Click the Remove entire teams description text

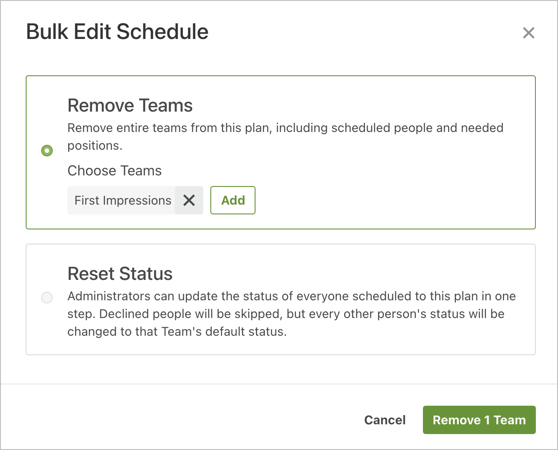pos(285,128)
